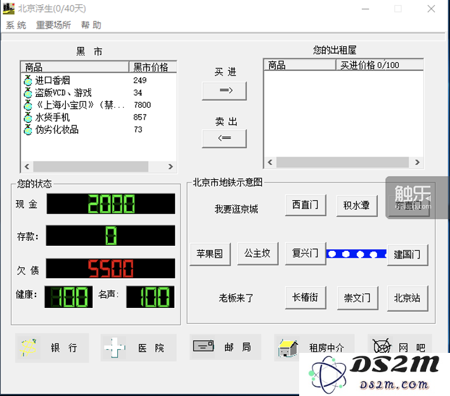This screenshot has width=450, height=396.
Task: Click the 卖出 arrow button
Action: coord(224,139)
